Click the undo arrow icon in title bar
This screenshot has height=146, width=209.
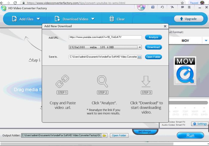pyautogui.click(x=162, y=7)
